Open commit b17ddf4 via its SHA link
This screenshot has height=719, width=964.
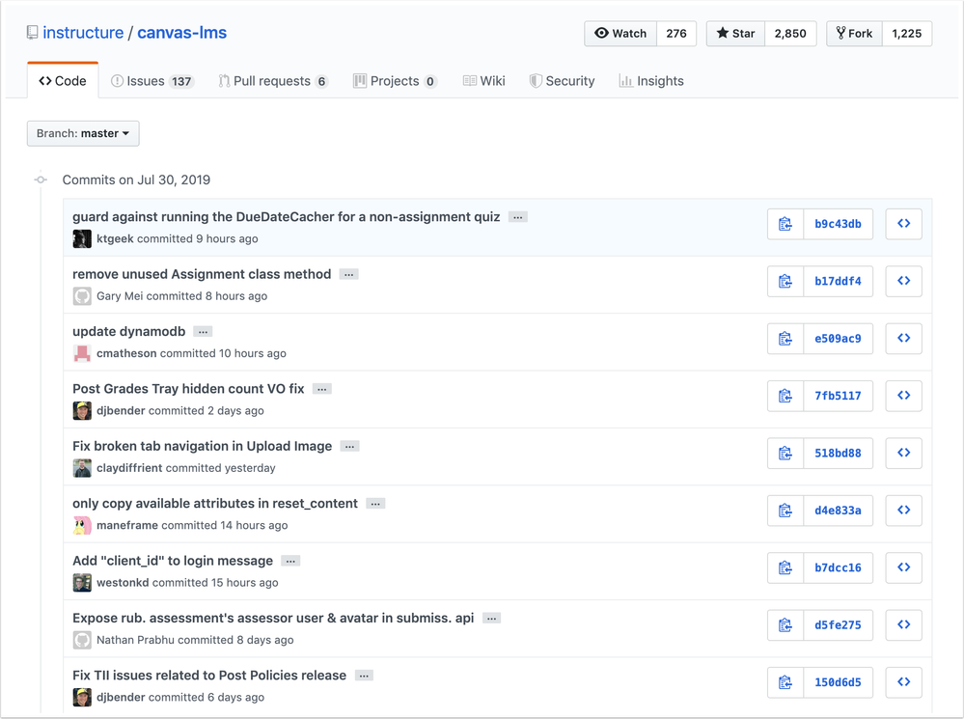(839, 281)
